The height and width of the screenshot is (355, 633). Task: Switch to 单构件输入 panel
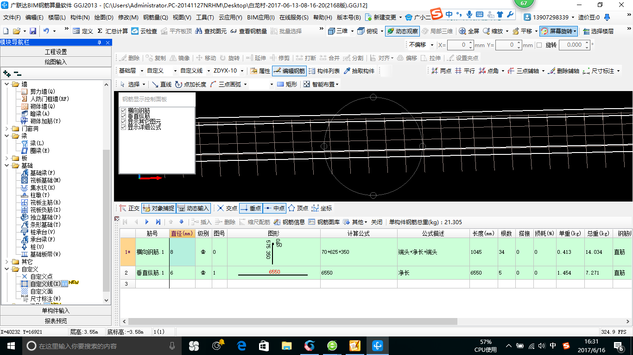tap(56, 311)
